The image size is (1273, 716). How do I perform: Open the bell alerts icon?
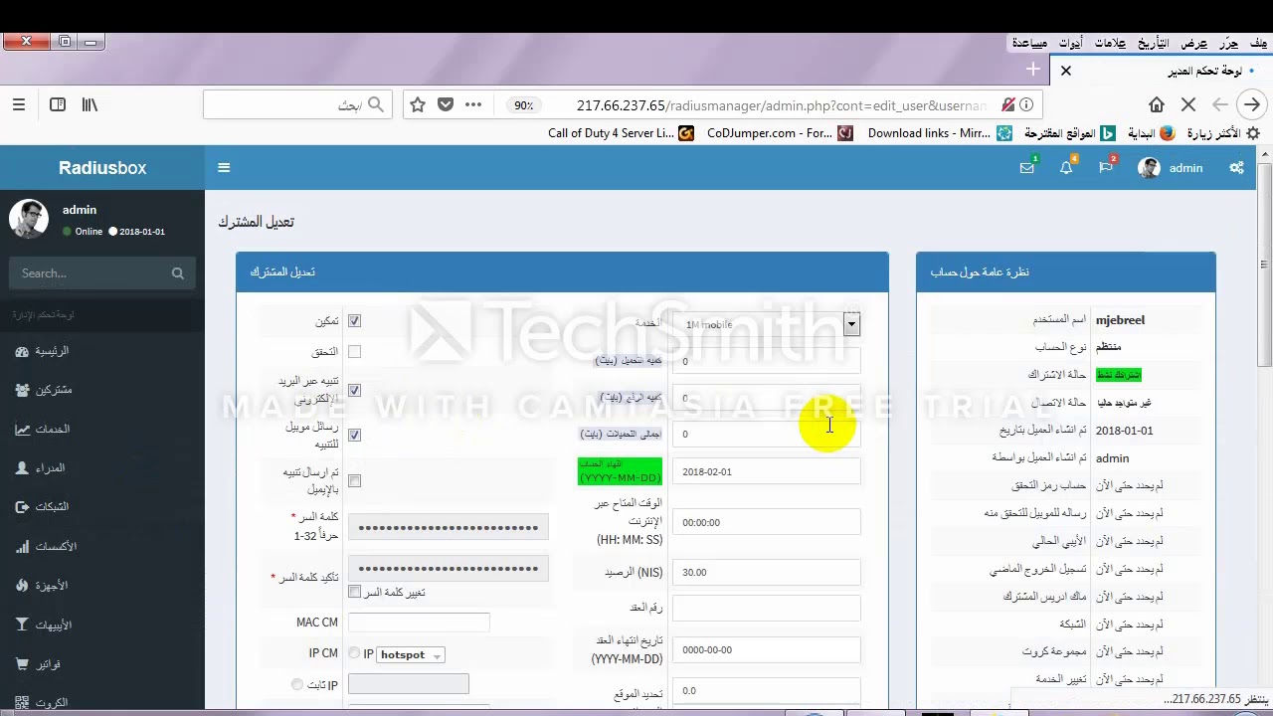(1066, 168)
